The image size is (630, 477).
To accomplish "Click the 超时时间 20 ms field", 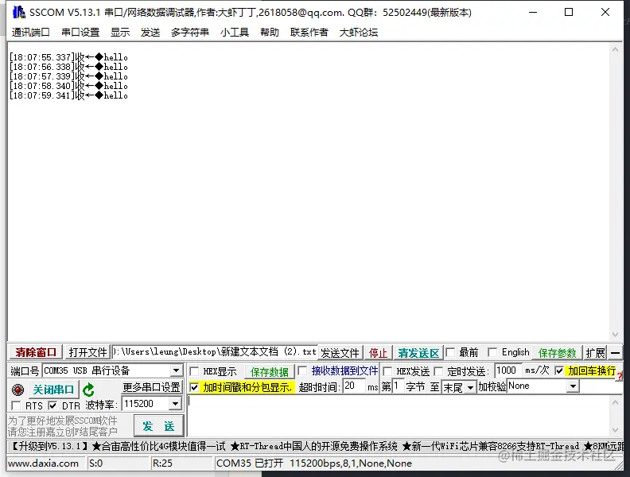I will point(355,386).
